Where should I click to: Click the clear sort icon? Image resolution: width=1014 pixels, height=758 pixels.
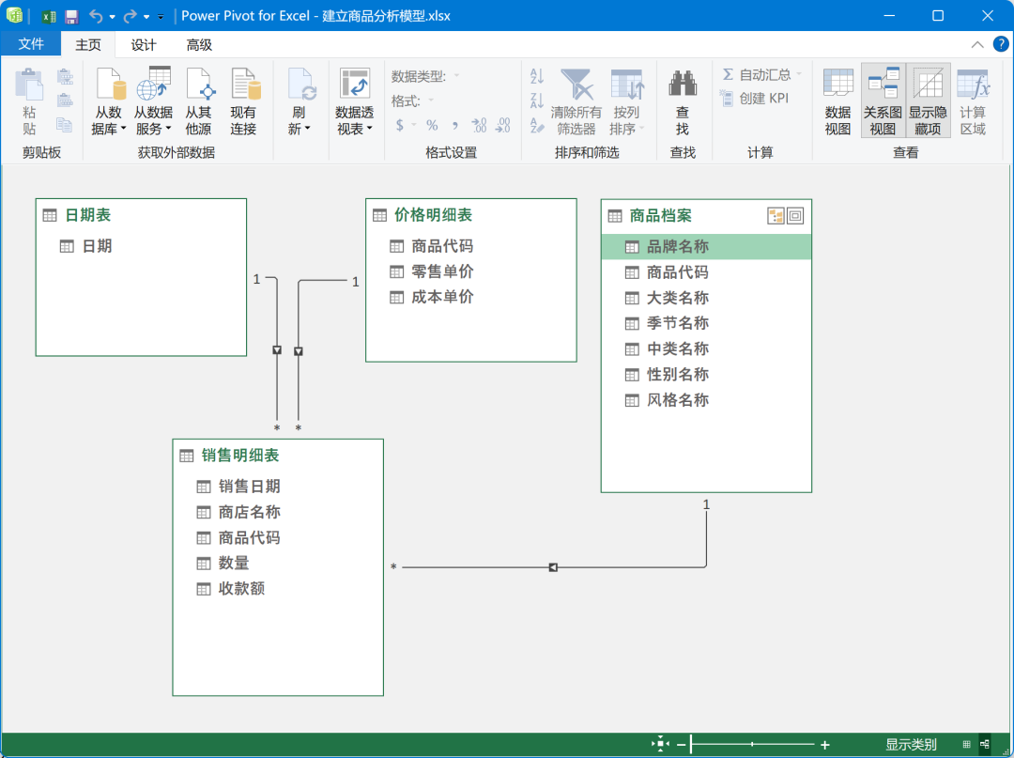pyautogui.click(x=537, y=125)
